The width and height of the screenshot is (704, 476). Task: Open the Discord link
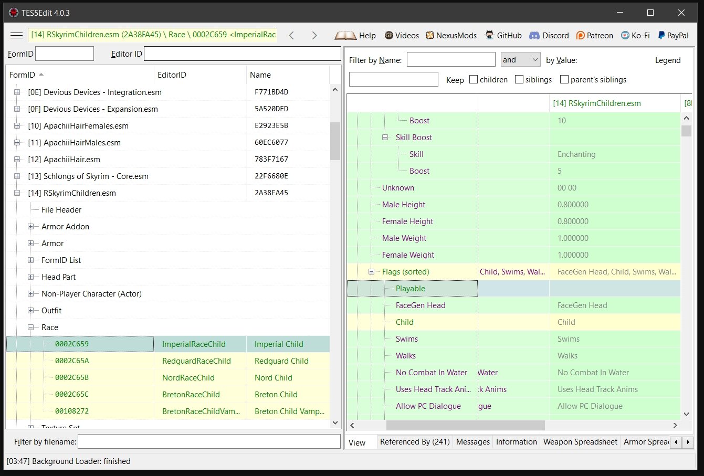click(549, 35)
